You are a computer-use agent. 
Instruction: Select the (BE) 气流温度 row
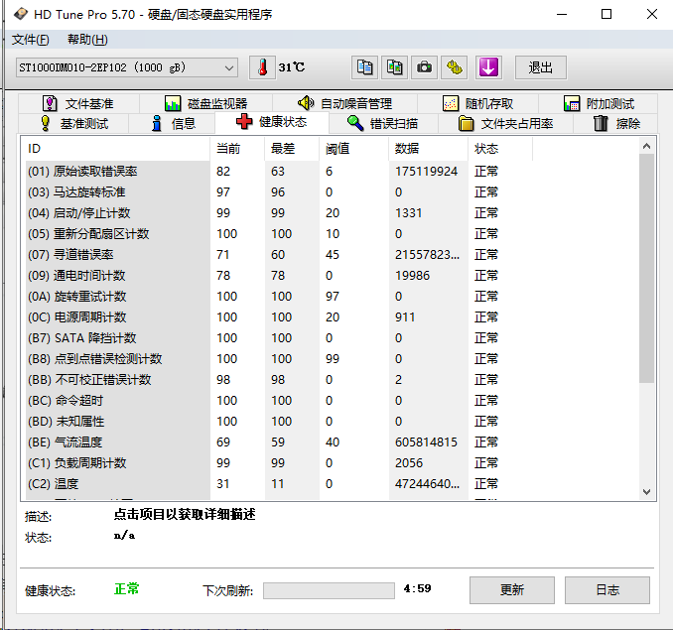coord(279,442)
